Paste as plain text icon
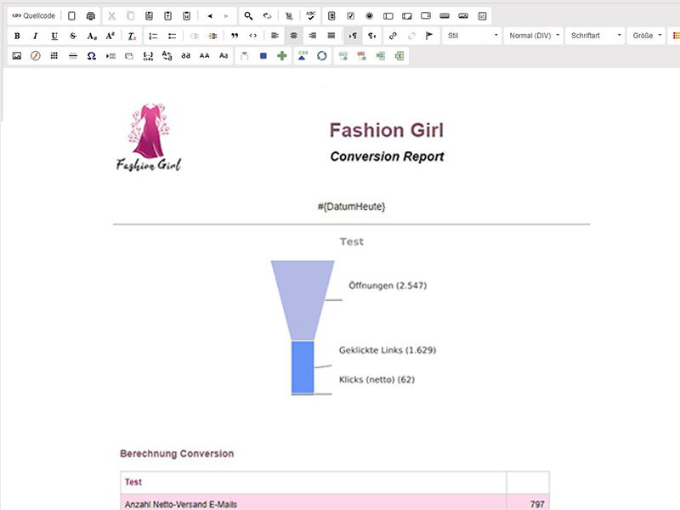This screenshot has width=680, height=510. (x=167, y=16)
